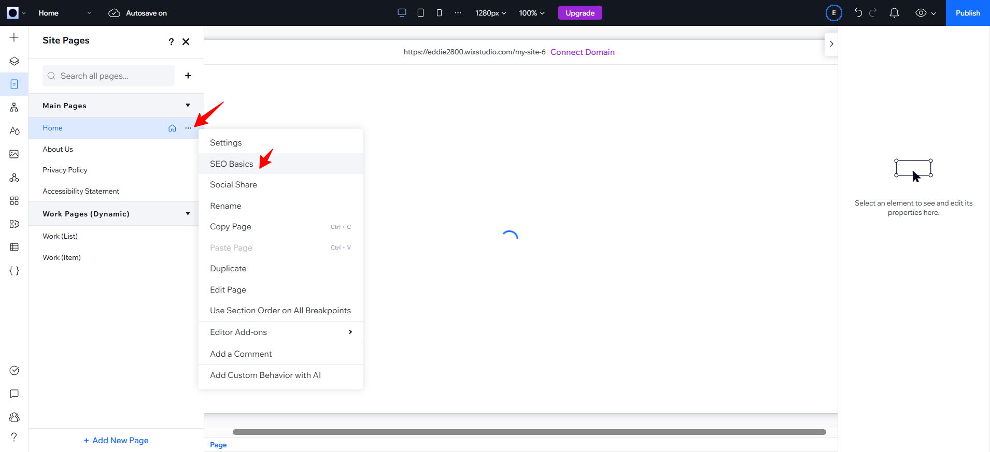Open Site Pages help question mark
The image size is (990, 452).
(x=171, y=42)
